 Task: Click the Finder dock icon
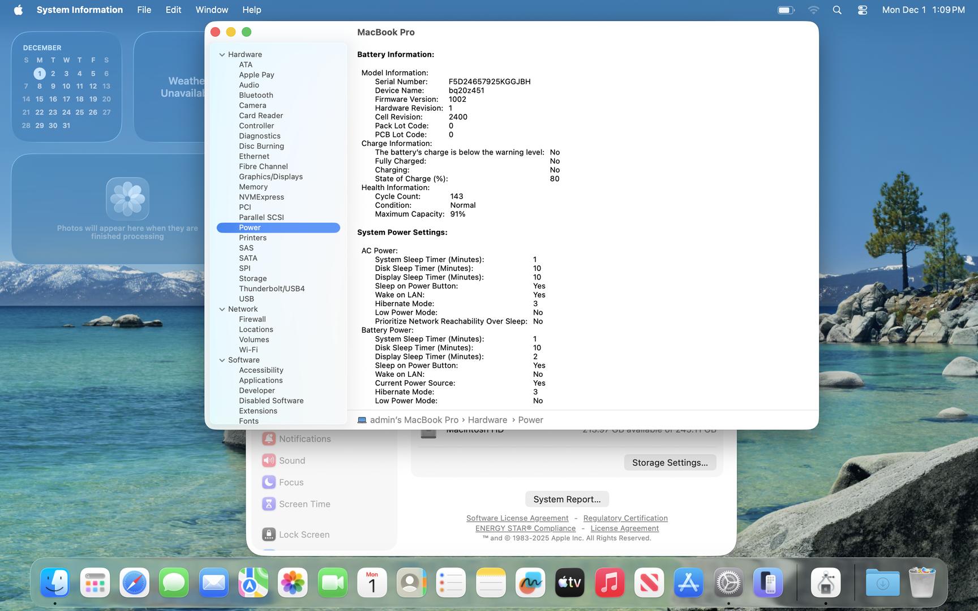55,583
